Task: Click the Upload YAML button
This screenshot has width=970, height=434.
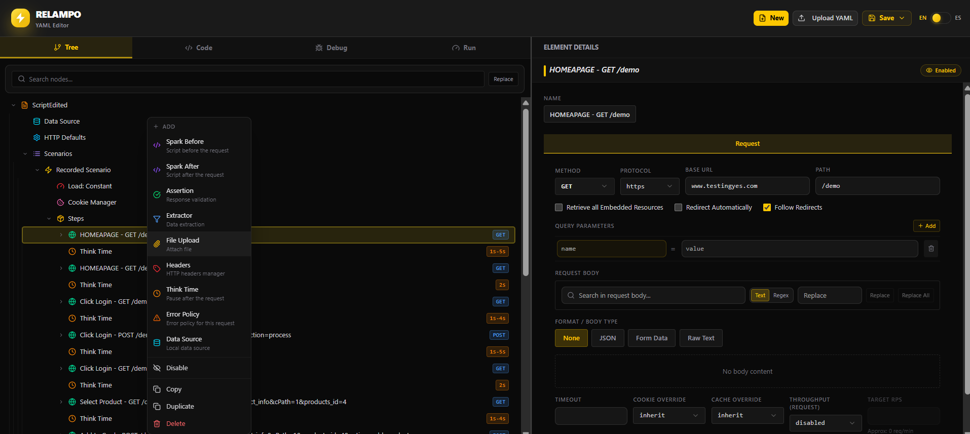Action: [825, 18]
